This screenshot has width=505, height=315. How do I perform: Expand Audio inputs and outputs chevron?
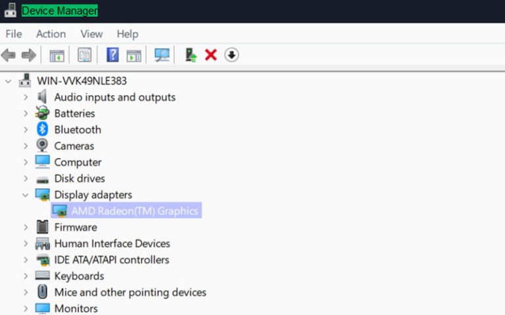point(26,97)
